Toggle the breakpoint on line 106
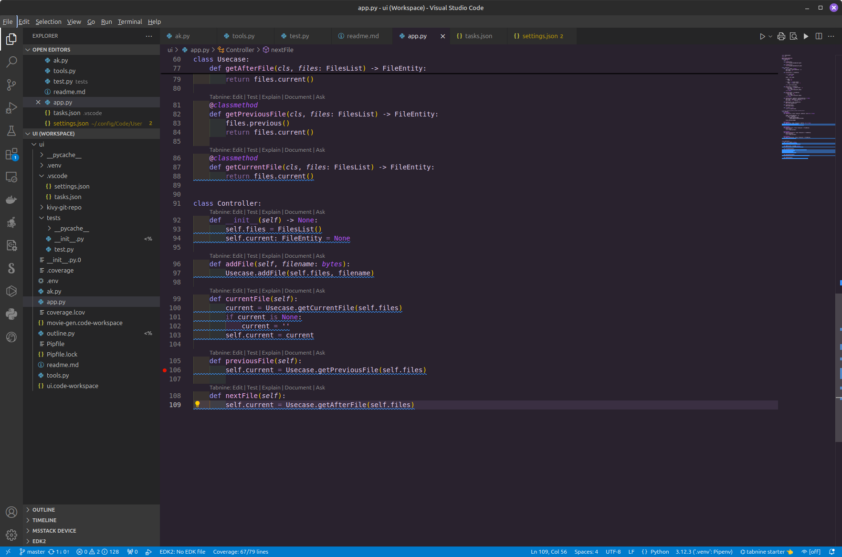 (x=165, y=370)
